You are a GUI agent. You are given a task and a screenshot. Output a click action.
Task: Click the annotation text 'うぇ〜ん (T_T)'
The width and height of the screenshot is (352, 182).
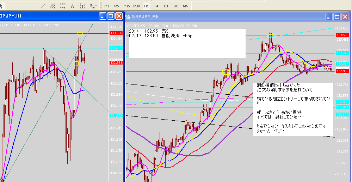270,131
